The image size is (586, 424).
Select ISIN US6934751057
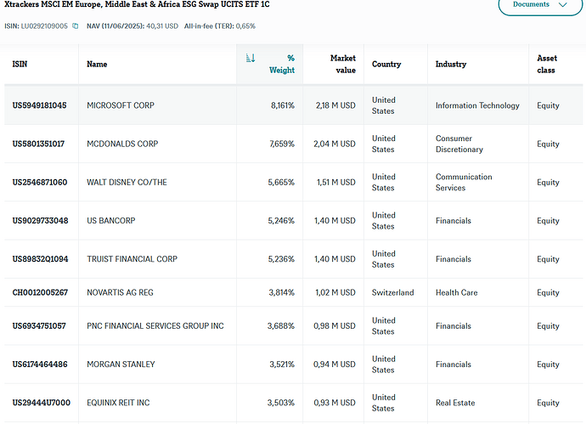39,326
